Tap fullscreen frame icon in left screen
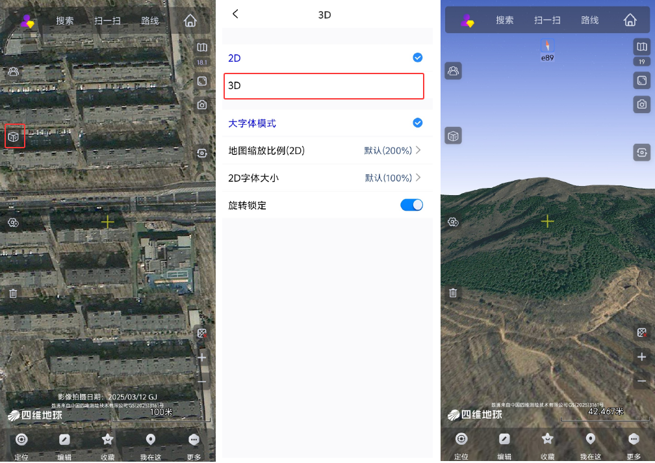The width and height of the screenshot is (655, 463). coord(202,81)
